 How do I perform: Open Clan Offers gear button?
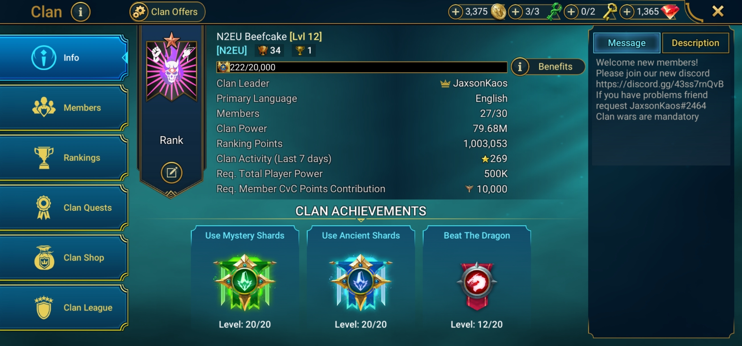pyautogui.click(x=167, y=12)
